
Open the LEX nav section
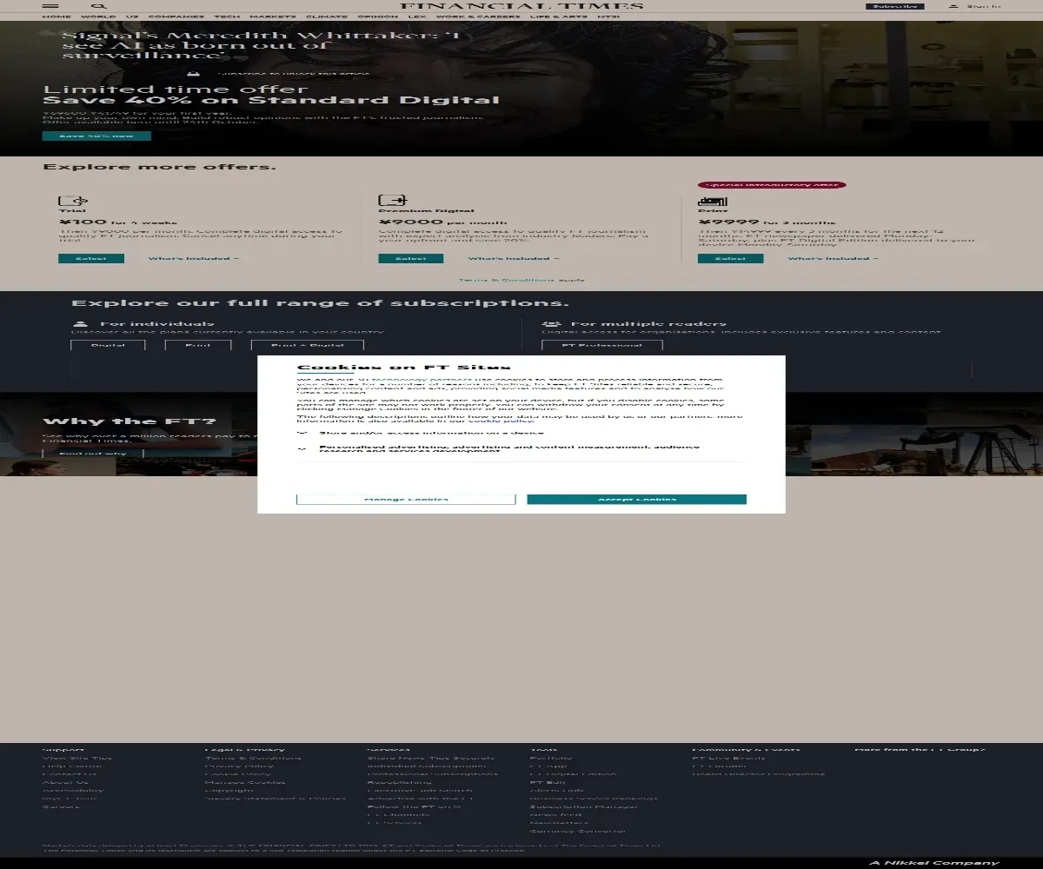(x=417, y=17)
